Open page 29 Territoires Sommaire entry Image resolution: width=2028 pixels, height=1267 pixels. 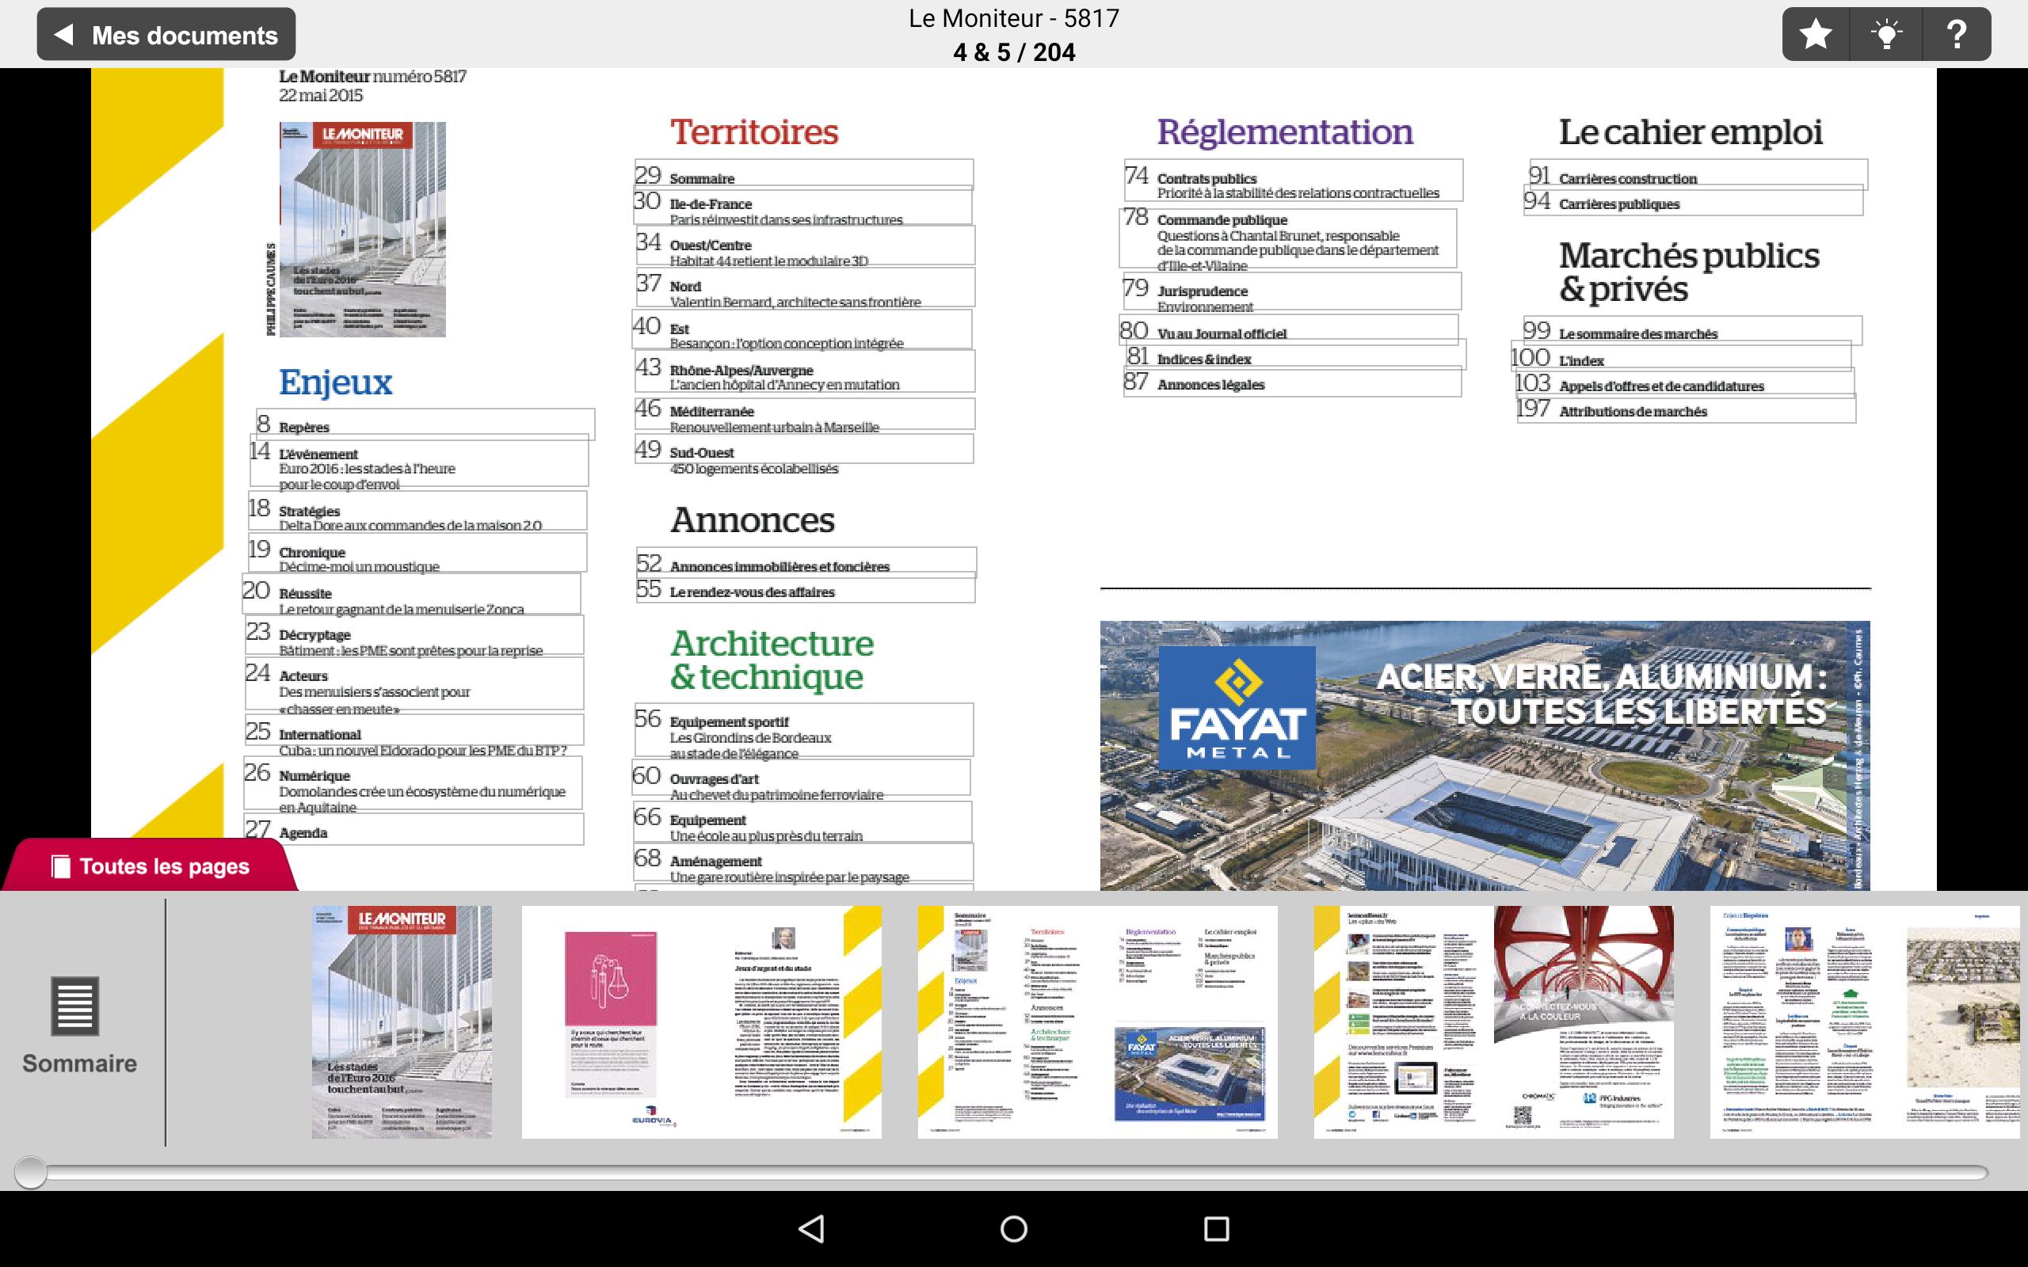805,173
